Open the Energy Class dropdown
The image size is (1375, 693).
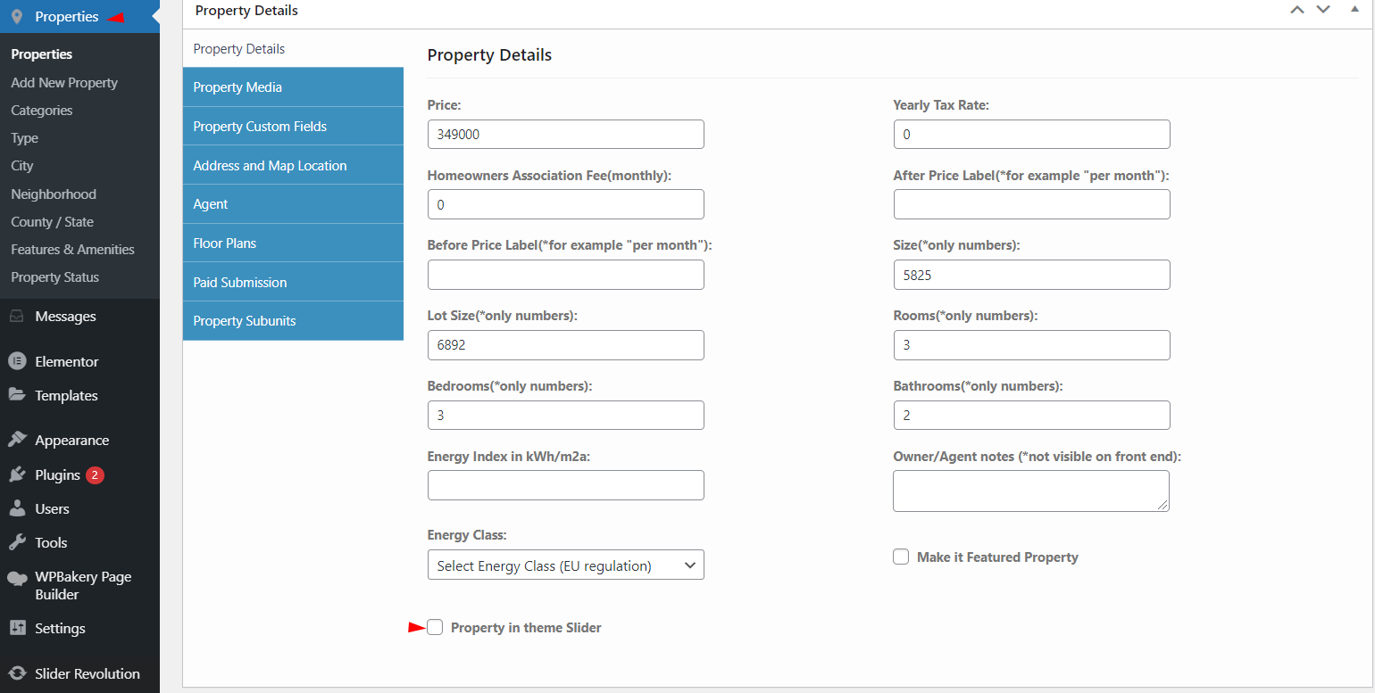click(x=566, y=565)
